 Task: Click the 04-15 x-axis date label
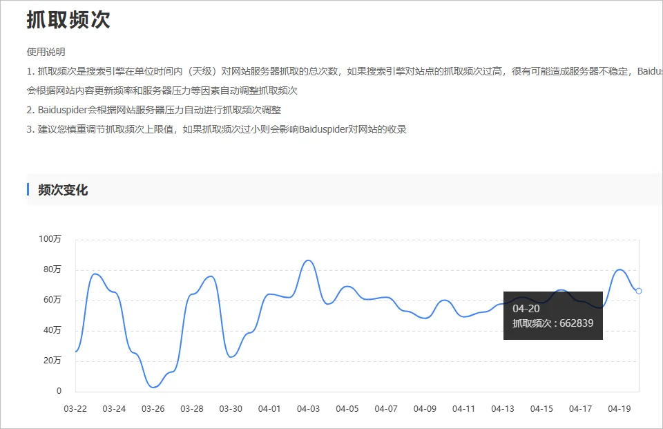(541, 409)
